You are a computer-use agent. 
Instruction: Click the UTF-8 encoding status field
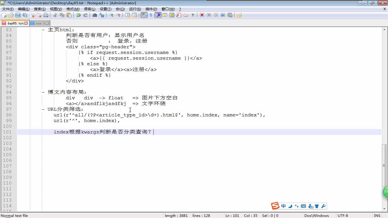tap(343, 215)
